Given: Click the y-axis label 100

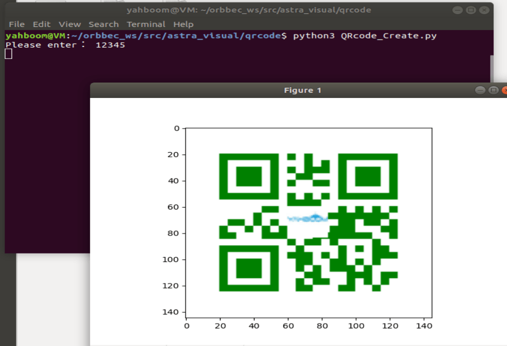Looking at the screenshot, I should 170,259.
